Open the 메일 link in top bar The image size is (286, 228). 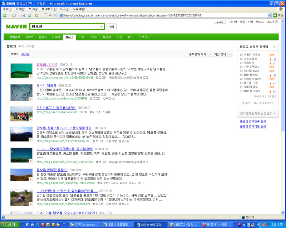coord(242,22)
